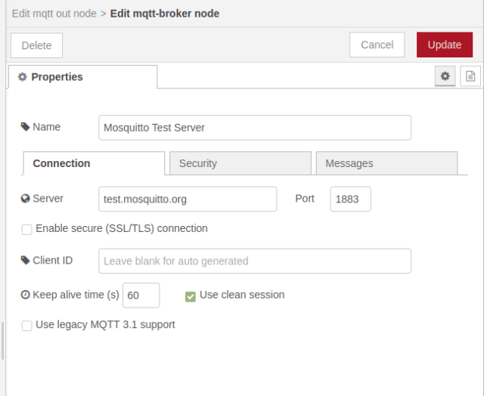
Task: Uncheck Use clean session
Action: tap(191, 295)
